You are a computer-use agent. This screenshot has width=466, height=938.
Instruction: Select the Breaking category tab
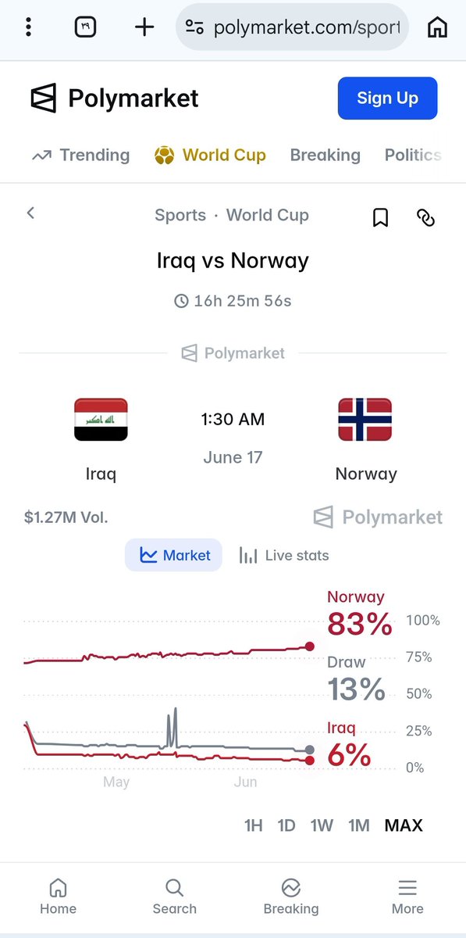pyautogui.click(x=325, y=155)
